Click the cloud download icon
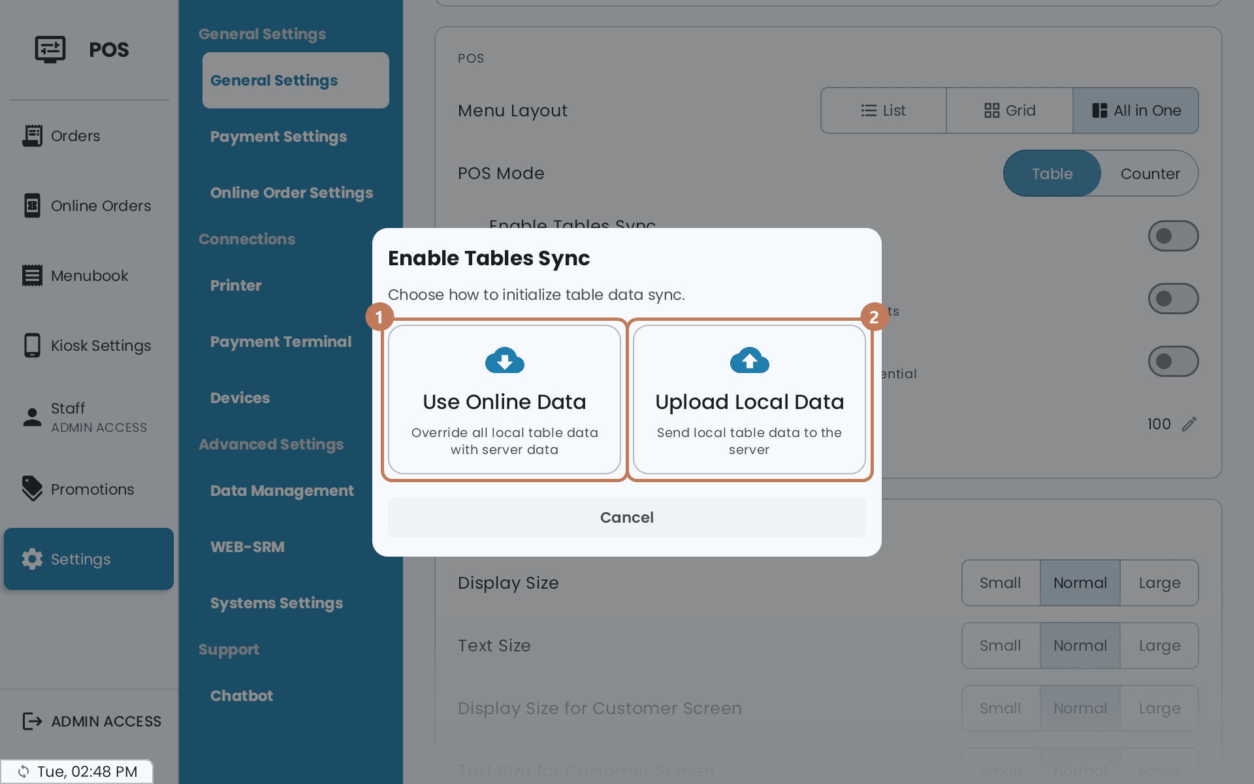This screenshot has width=1254, height=784. (x=505, y=360)
